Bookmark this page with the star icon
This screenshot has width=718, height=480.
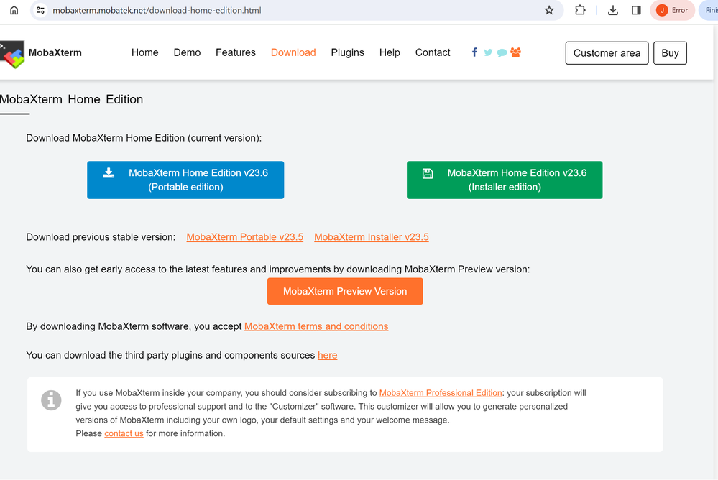[549, 10]
